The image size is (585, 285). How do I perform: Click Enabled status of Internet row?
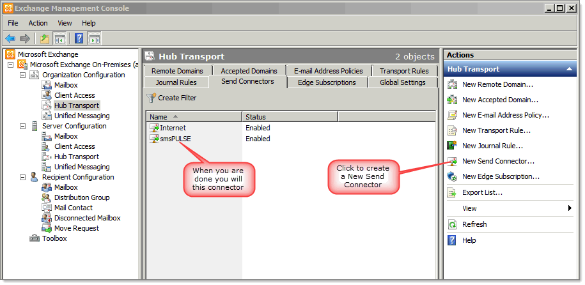pyautogui.click(x=258, y=128)
